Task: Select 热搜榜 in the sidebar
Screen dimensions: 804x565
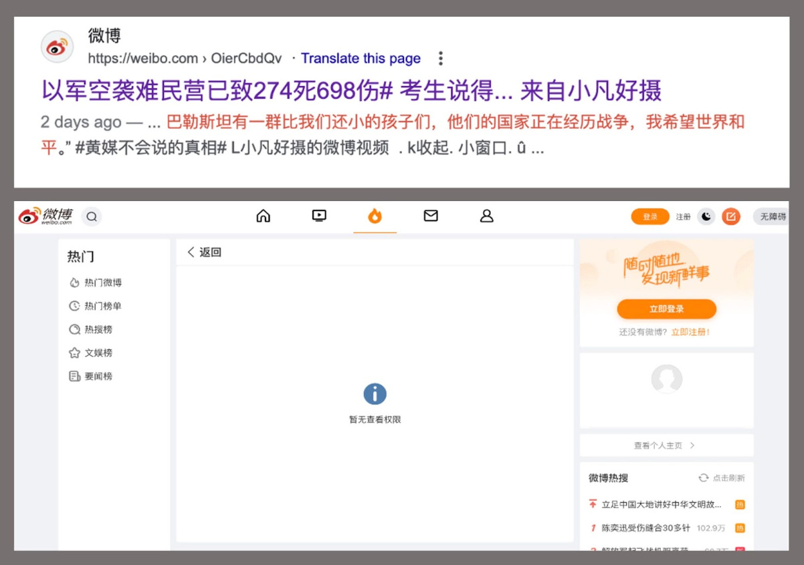Action: (x=91, y=329)
